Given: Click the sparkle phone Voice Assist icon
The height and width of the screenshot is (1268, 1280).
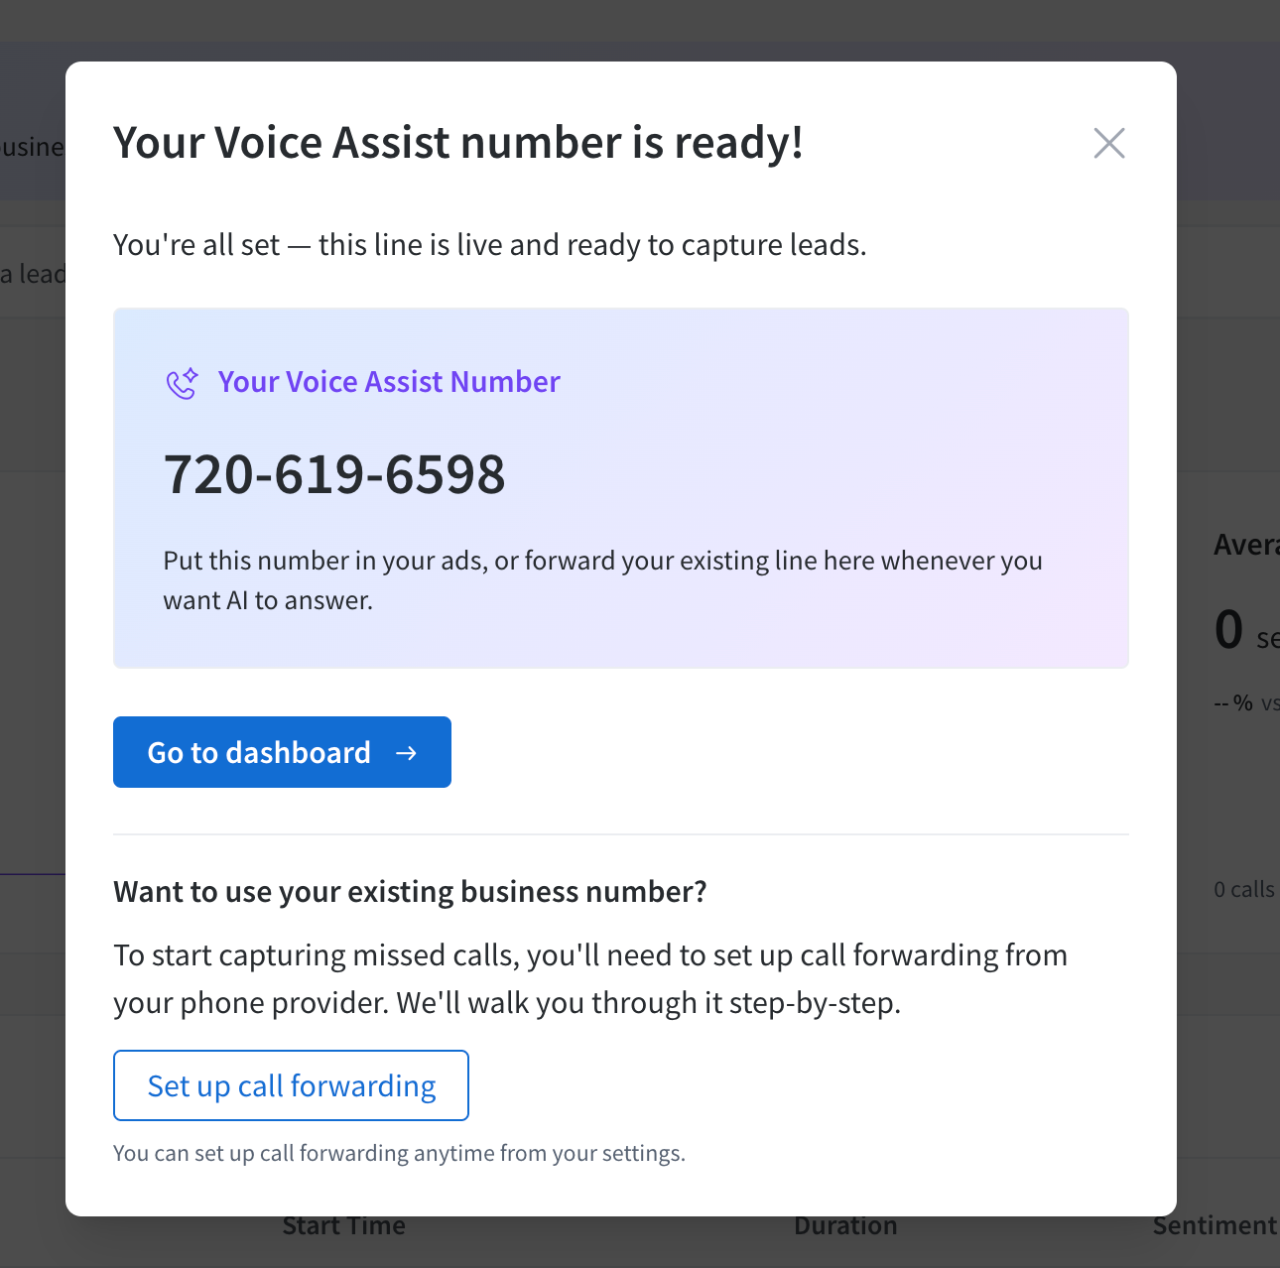Looking at the screenshot, I should (183, 381).
